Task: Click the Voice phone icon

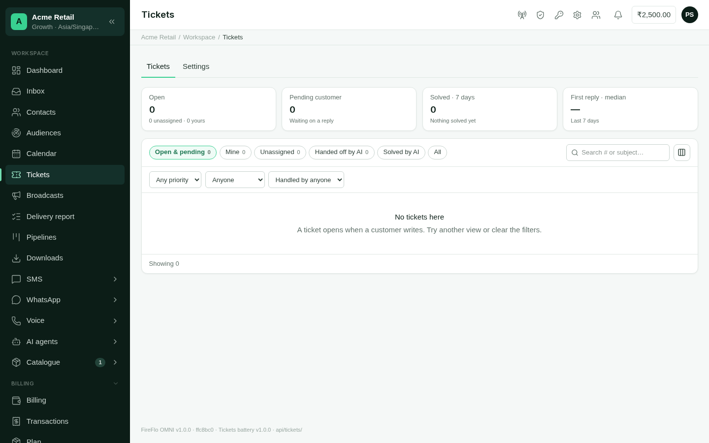Action: (16, 320)
